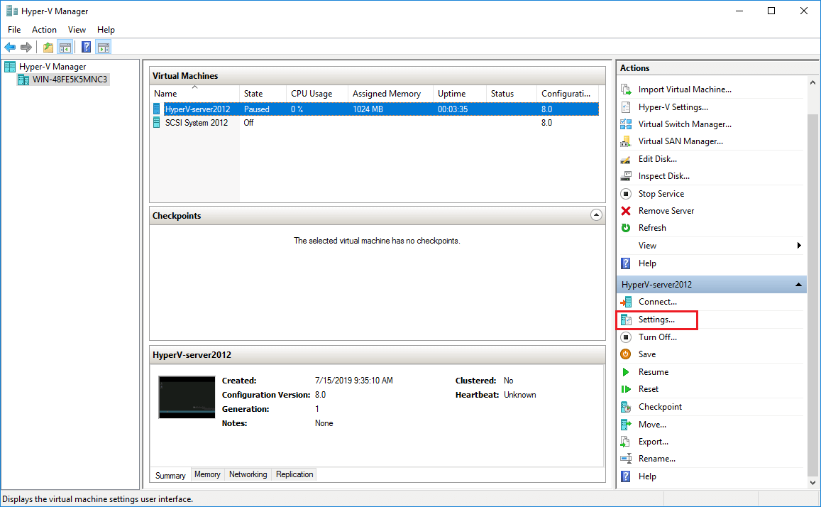
Task: Click the blue Help icon in the toolbar
Action: click(x=86, y=48)
